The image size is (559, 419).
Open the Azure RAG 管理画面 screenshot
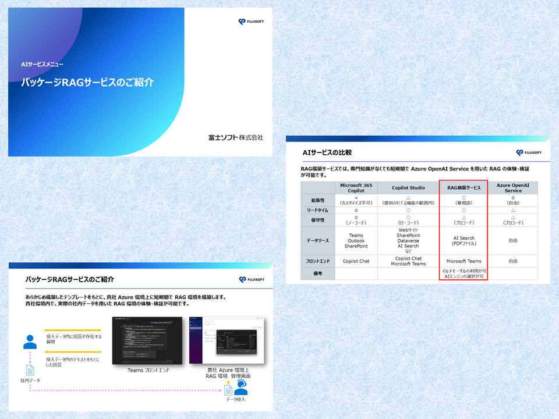[x=228, y=341]
